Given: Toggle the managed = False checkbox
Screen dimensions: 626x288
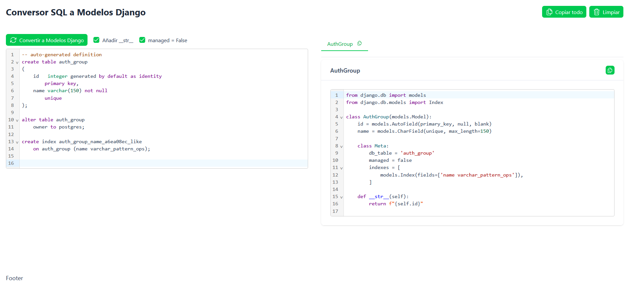Looking at the screenshot, I should coord(142,40).
